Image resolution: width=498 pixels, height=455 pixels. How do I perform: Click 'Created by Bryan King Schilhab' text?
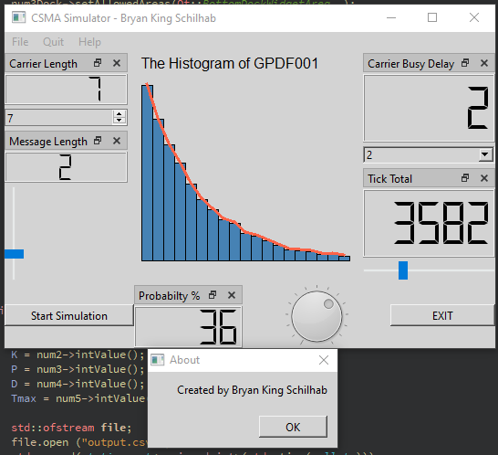[252, 390]
